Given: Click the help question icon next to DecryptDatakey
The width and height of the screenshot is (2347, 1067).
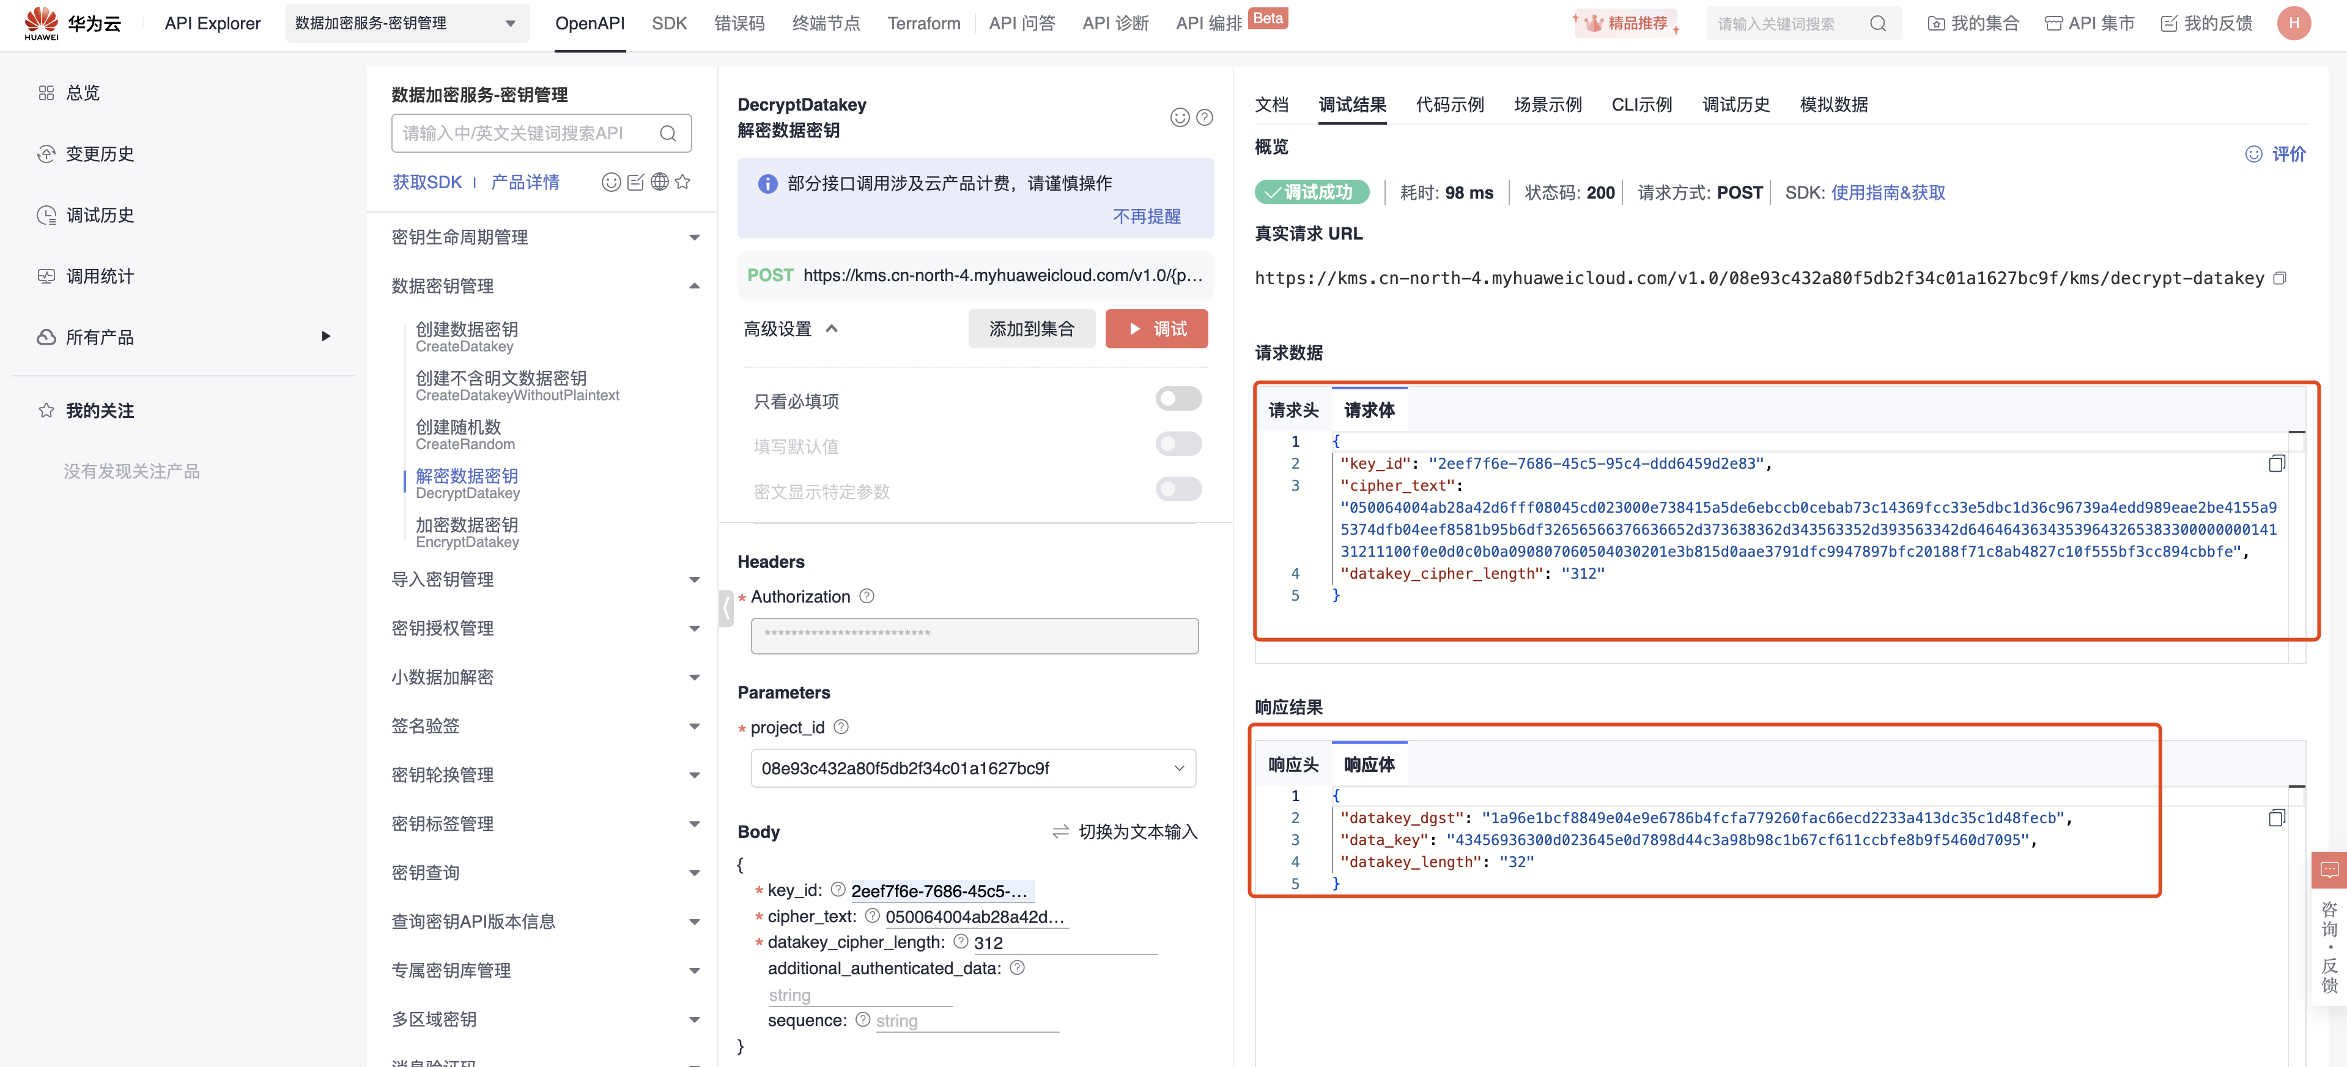Looking at the screenshot, I should click(x=1205, y=117).
